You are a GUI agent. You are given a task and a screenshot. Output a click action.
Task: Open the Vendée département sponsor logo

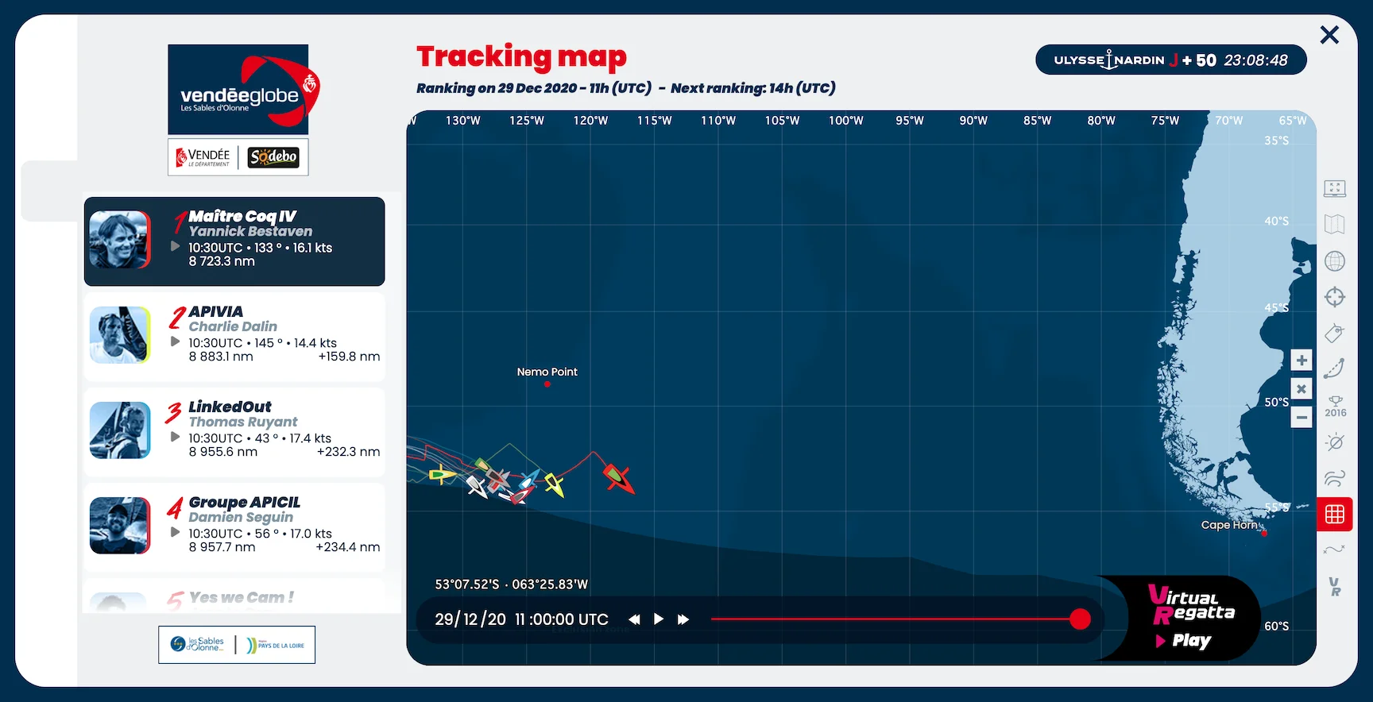203,157
